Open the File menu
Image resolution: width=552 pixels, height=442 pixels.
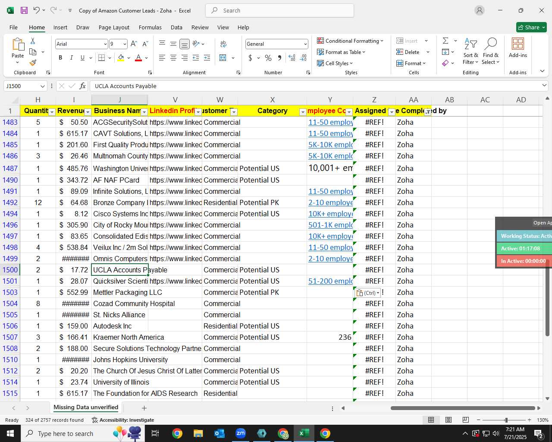click(x=14, y=27)
